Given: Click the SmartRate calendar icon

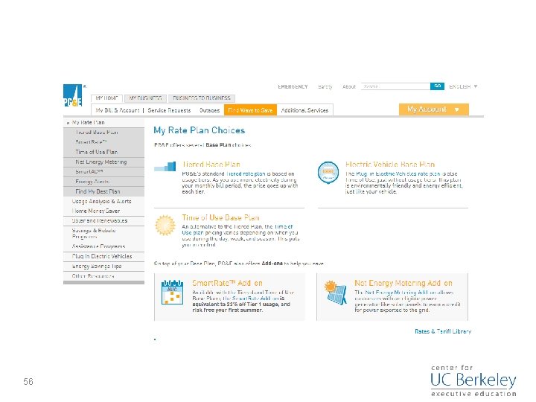Looking at the screenshot, I should [172, 292].
